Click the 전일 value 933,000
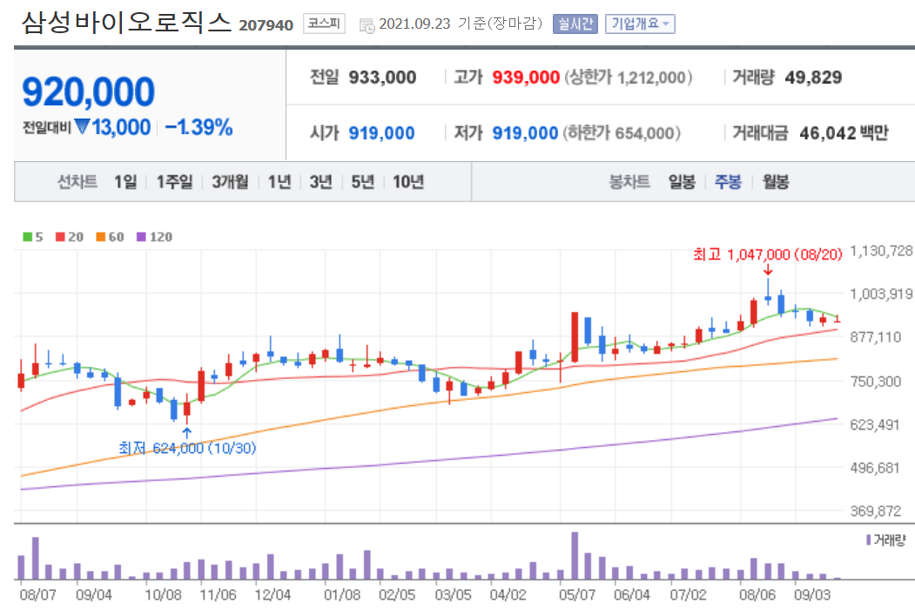The height and width of the screenshot is (610, 915). (382, 78)
